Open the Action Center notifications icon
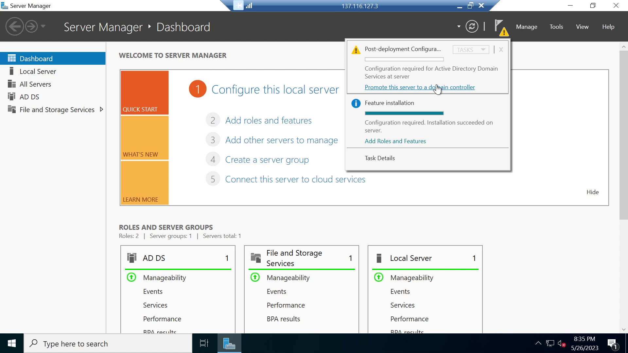 tap(613, 344)
